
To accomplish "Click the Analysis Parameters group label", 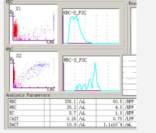I will click(x=28, y=95).
